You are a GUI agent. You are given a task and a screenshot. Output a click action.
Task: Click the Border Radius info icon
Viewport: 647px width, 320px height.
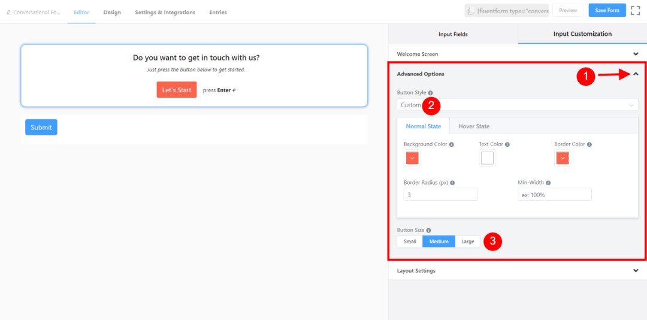point(453,183)
